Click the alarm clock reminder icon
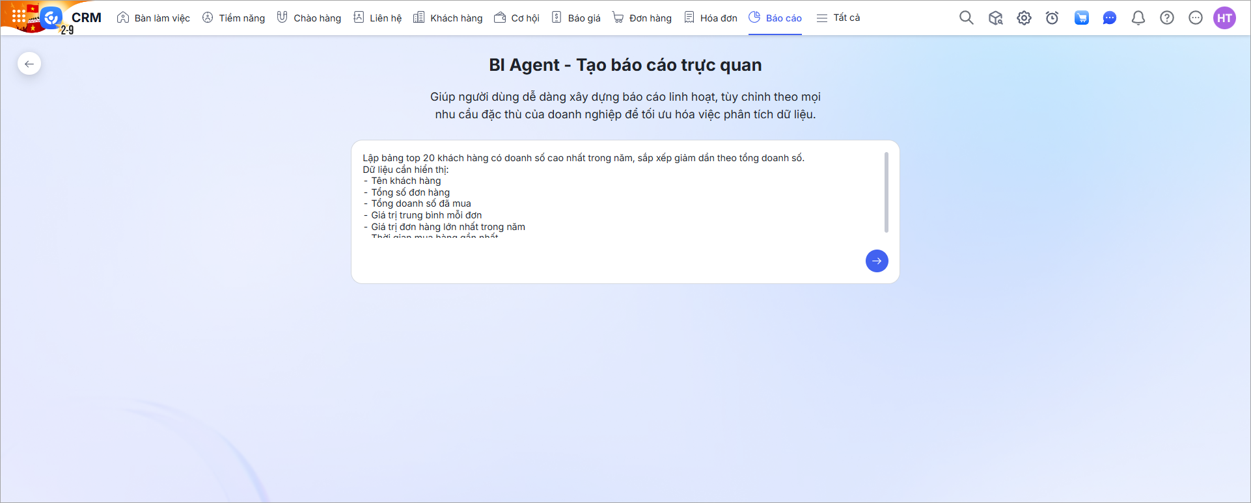Viewport: 1251px width, 503px height. (1052, 18)
